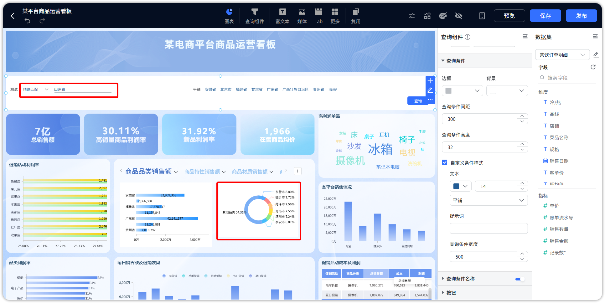This screenshot has width=605, height=303.
Task: Decrease the 查询条件高度 value with the down stepper
Action: [x=522, y=150]
